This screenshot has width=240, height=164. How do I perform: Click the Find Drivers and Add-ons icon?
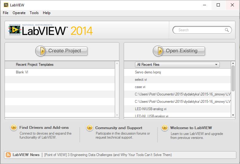[x=13, y=127]
